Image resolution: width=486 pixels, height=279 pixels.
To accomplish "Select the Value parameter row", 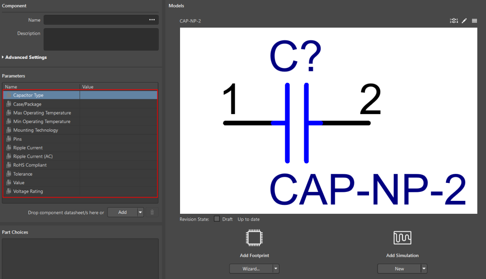I will 80,182.
